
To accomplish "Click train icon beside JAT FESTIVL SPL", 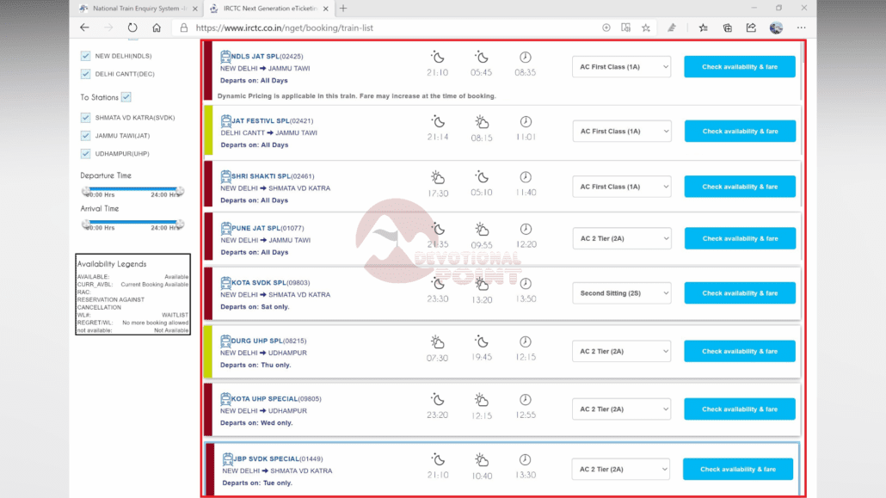I will 226,120.
